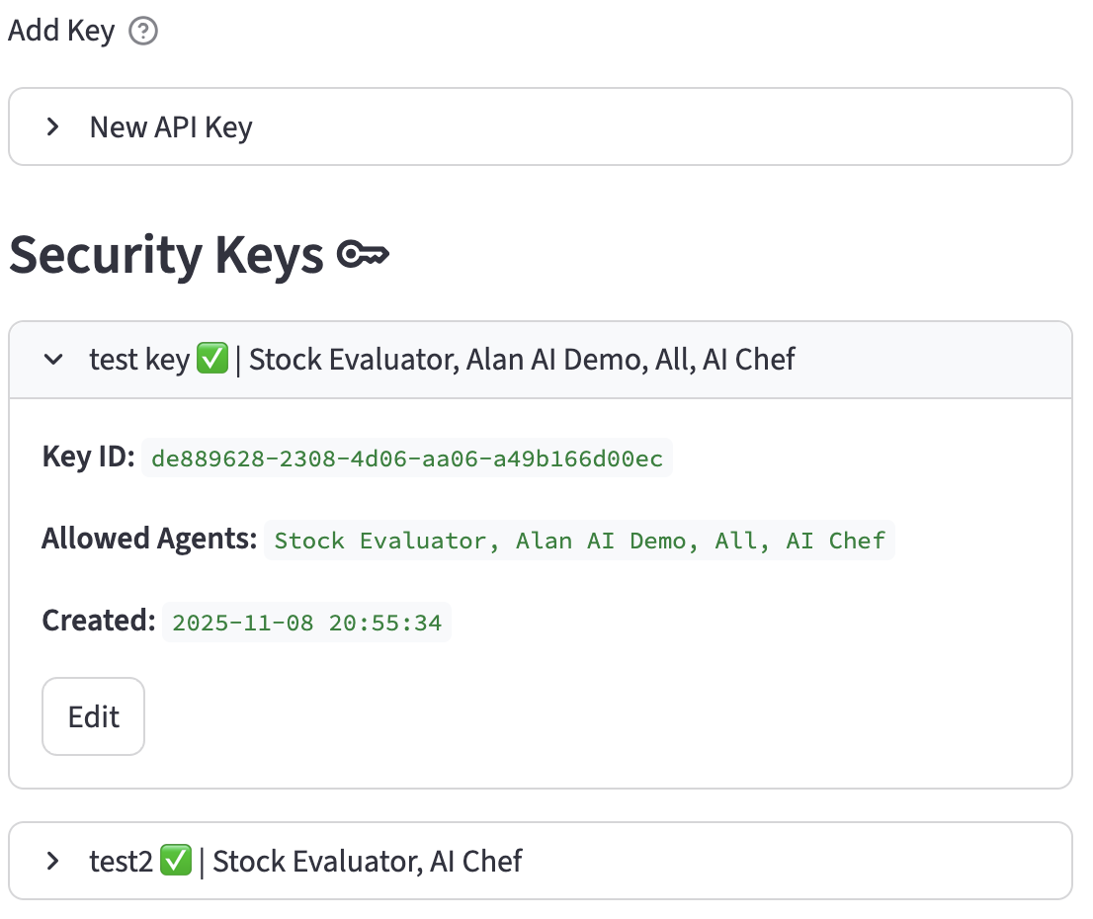Expand the test2 key chevron arrow
The width and height of the screenshot is (1093, 919).
point(53,861)
